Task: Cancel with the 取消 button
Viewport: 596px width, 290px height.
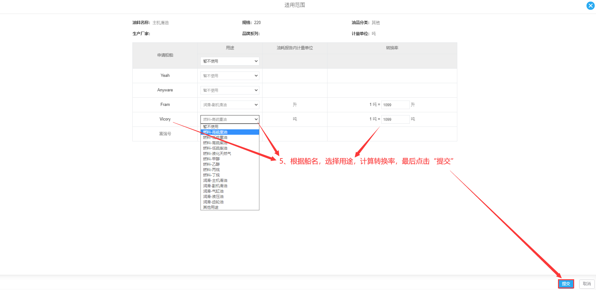Action: click(587, 284)
